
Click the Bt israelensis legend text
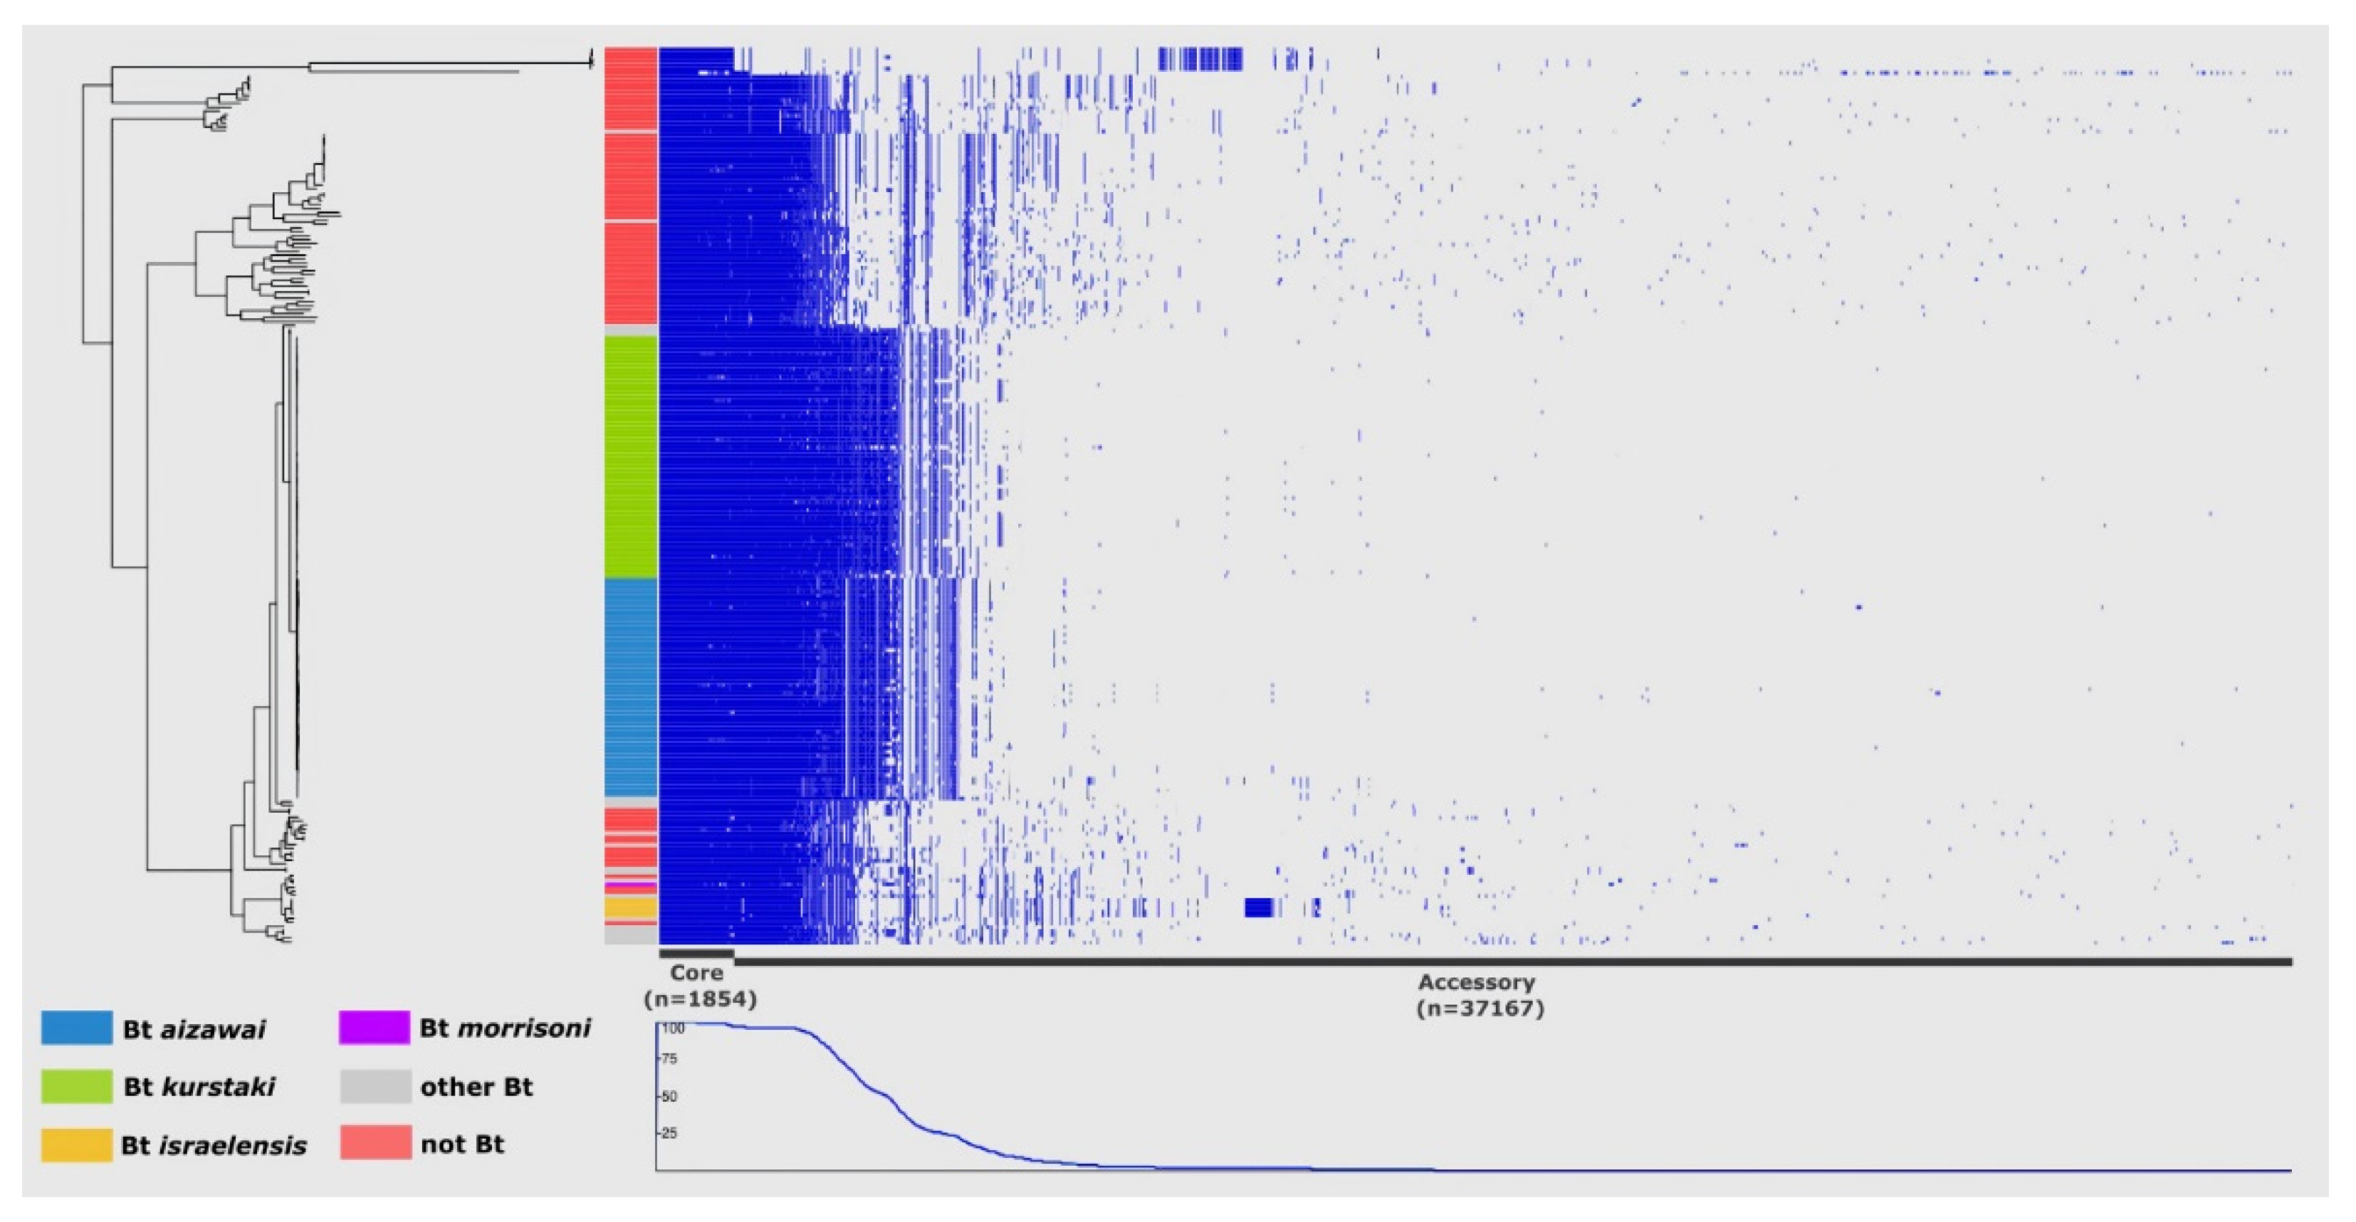(214, 1145)
